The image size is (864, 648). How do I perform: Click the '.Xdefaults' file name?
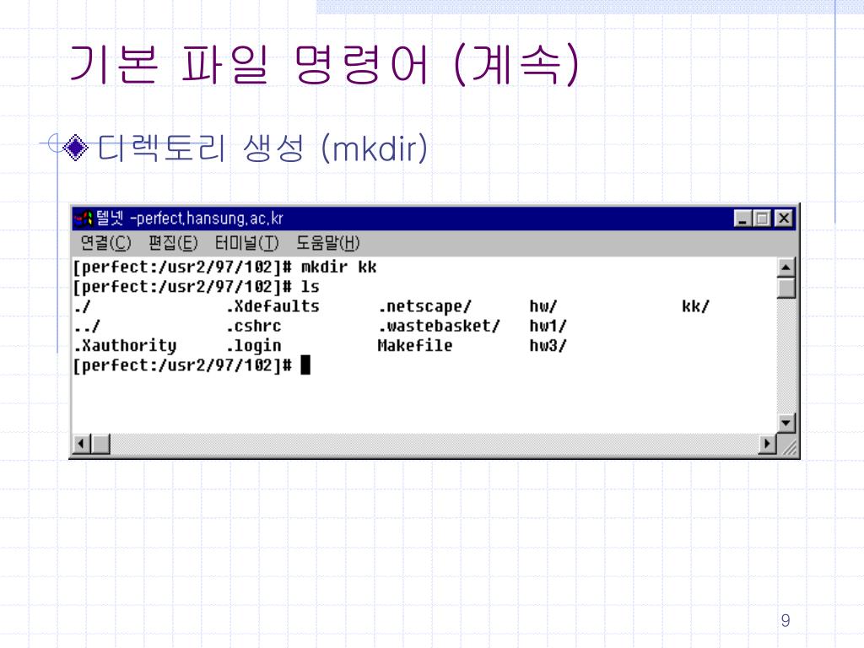273,306
